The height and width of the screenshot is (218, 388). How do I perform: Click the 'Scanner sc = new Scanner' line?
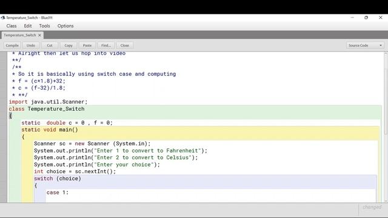pyautogui.click(x=92, y=144)
